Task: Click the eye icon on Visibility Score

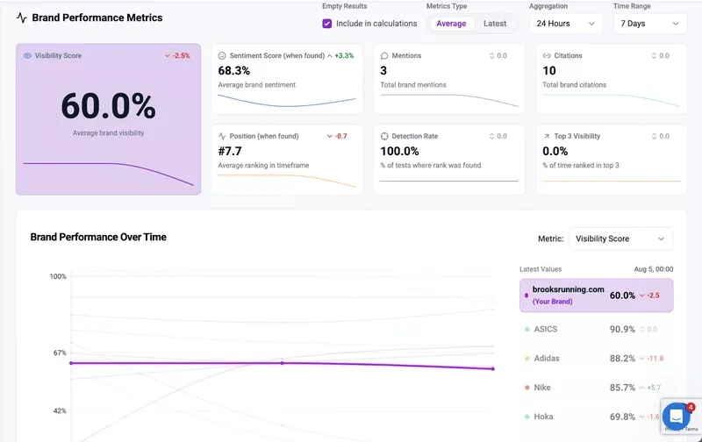Action: tap(27, 55)
